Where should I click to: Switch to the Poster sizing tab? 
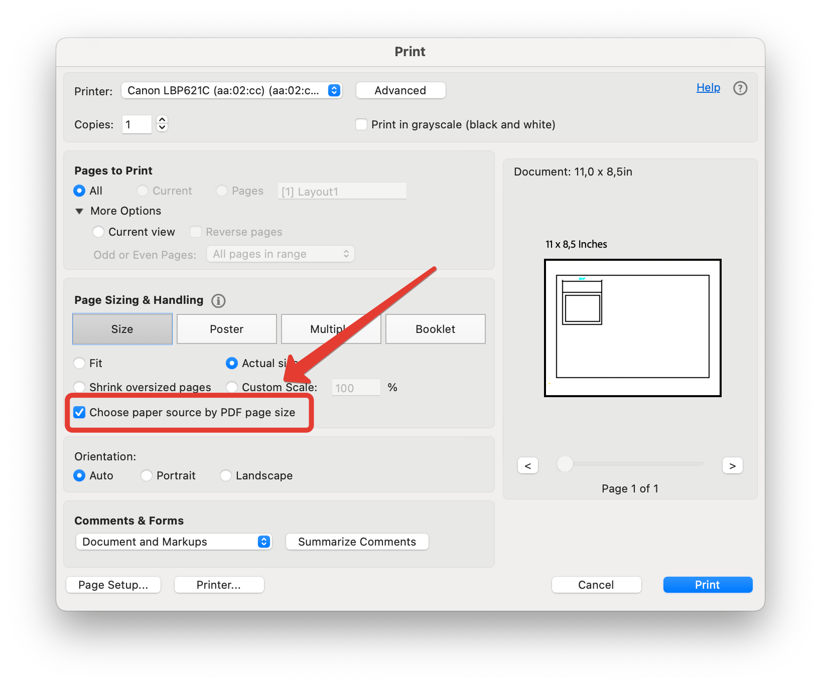(226, 329)
